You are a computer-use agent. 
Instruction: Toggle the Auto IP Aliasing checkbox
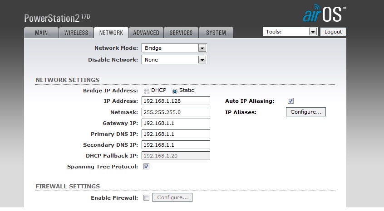[x=290, y=101]
